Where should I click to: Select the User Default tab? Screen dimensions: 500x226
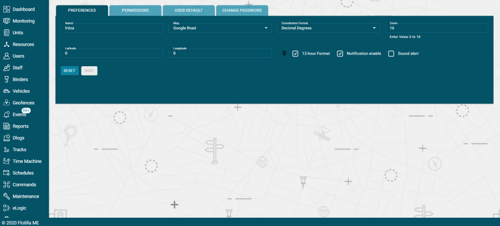(188, 11)
